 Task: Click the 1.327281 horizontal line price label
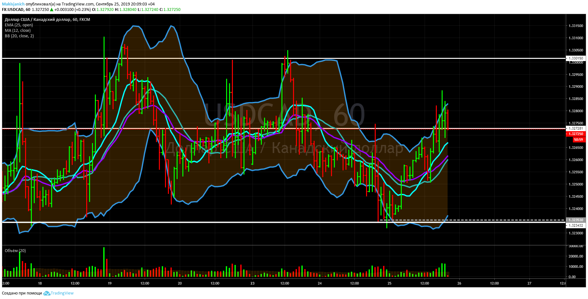[x=576, y=128]
